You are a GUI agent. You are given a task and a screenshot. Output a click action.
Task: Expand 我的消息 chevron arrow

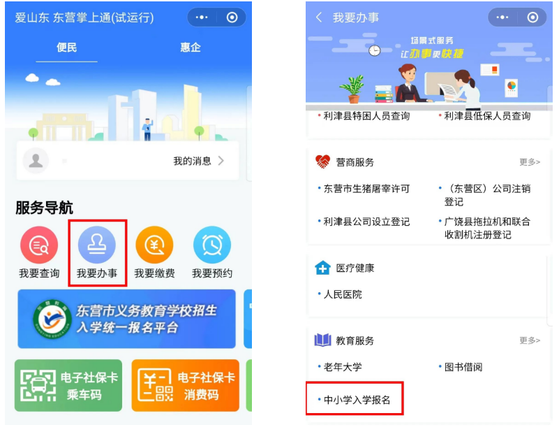(x=221, y=161)
